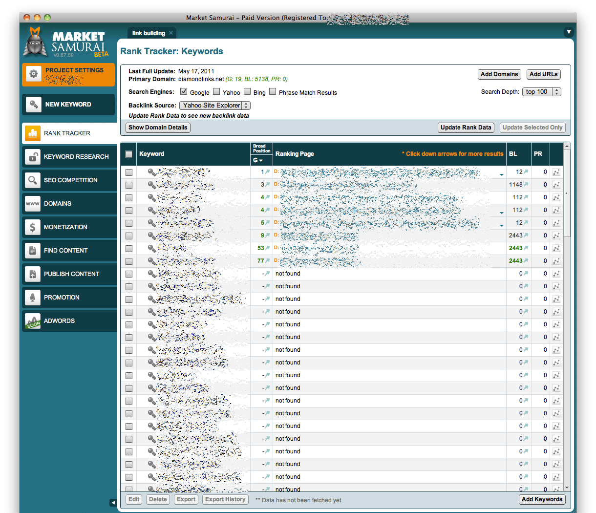Click the arrow icon beside broad position 3

[267, 184]
